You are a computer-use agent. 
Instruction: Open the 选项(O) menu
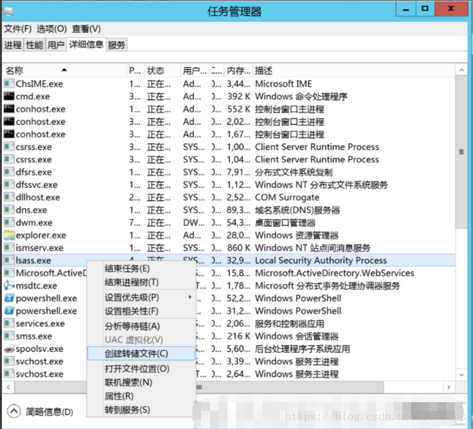pyautogui.click(x=52, y=29)
